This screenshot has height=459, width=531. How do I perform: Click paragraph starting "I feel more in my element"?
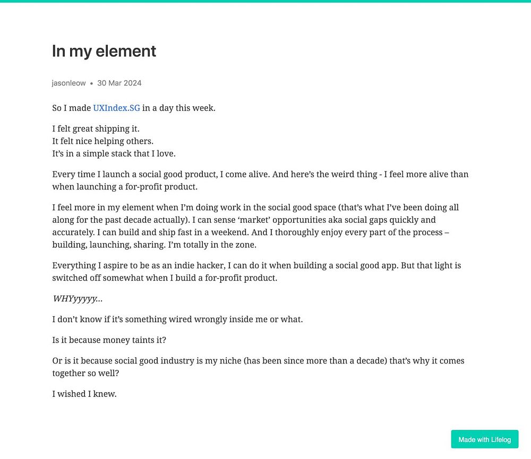(256, 226)
